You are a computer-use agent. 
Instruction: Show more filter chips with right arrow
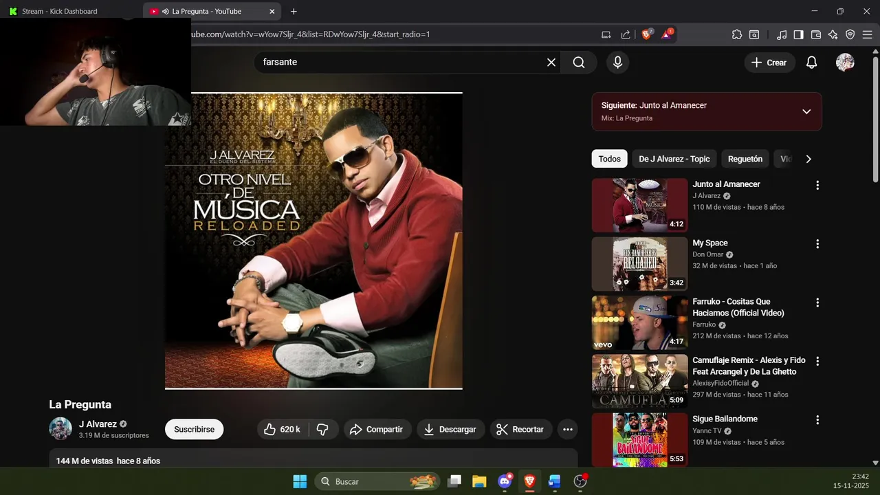pyautogui.click(x=808, y=159)
